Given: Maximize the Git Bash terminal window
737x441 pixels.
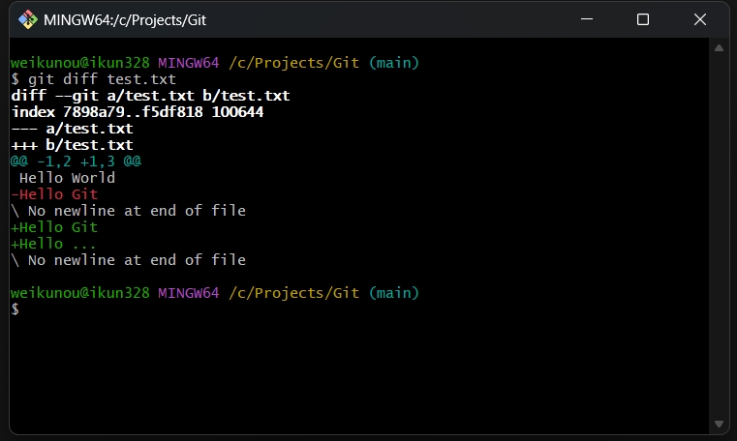Looking at the screenshot, I should pos(643,19).
